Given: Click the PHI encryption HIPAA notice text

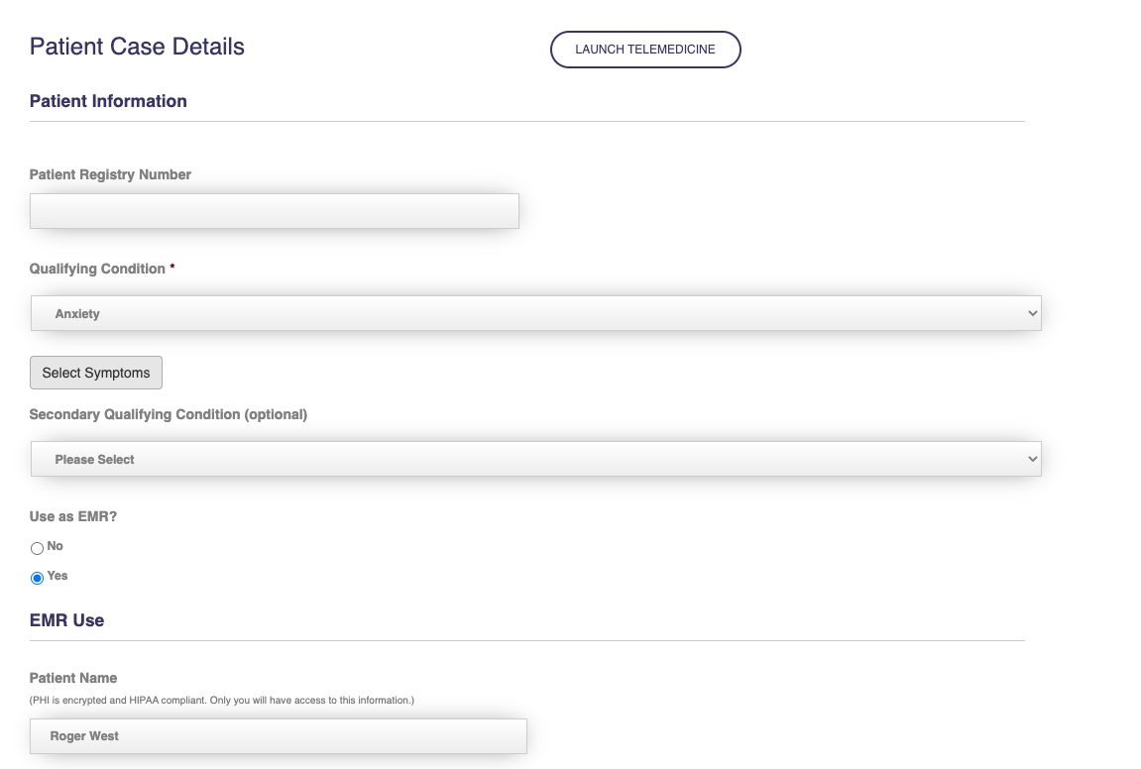Looking at the screenshot, I should click(222, 701).
